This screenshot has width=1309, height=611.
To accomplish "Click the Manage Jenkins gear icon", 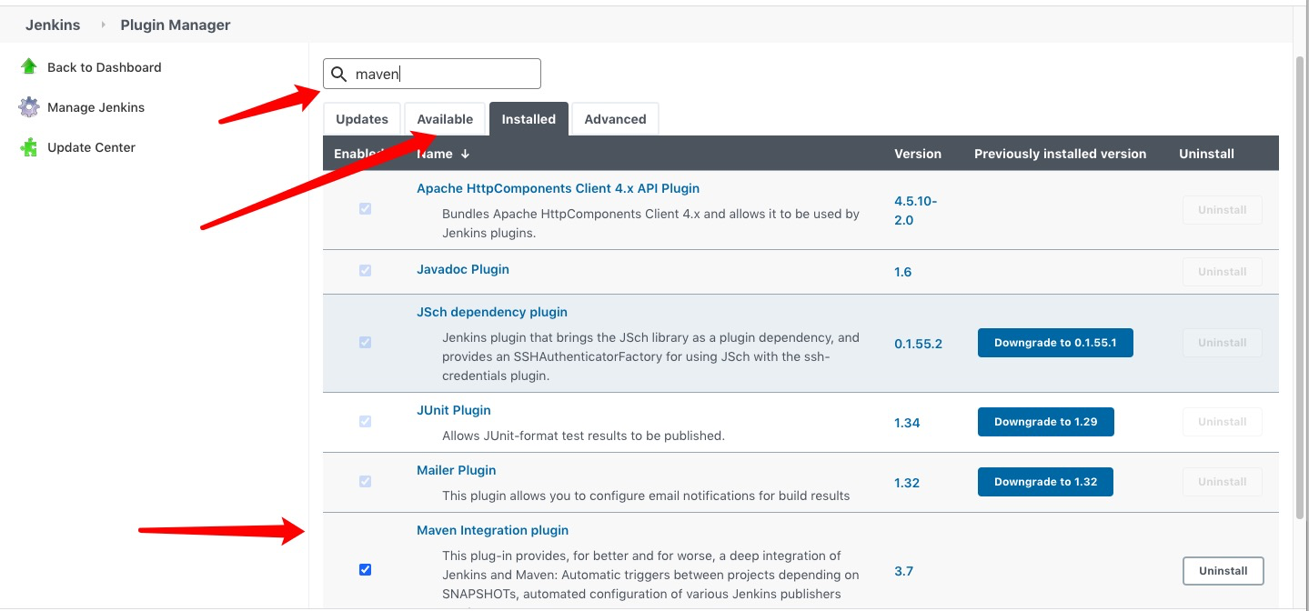I will (x=29, y=107).
